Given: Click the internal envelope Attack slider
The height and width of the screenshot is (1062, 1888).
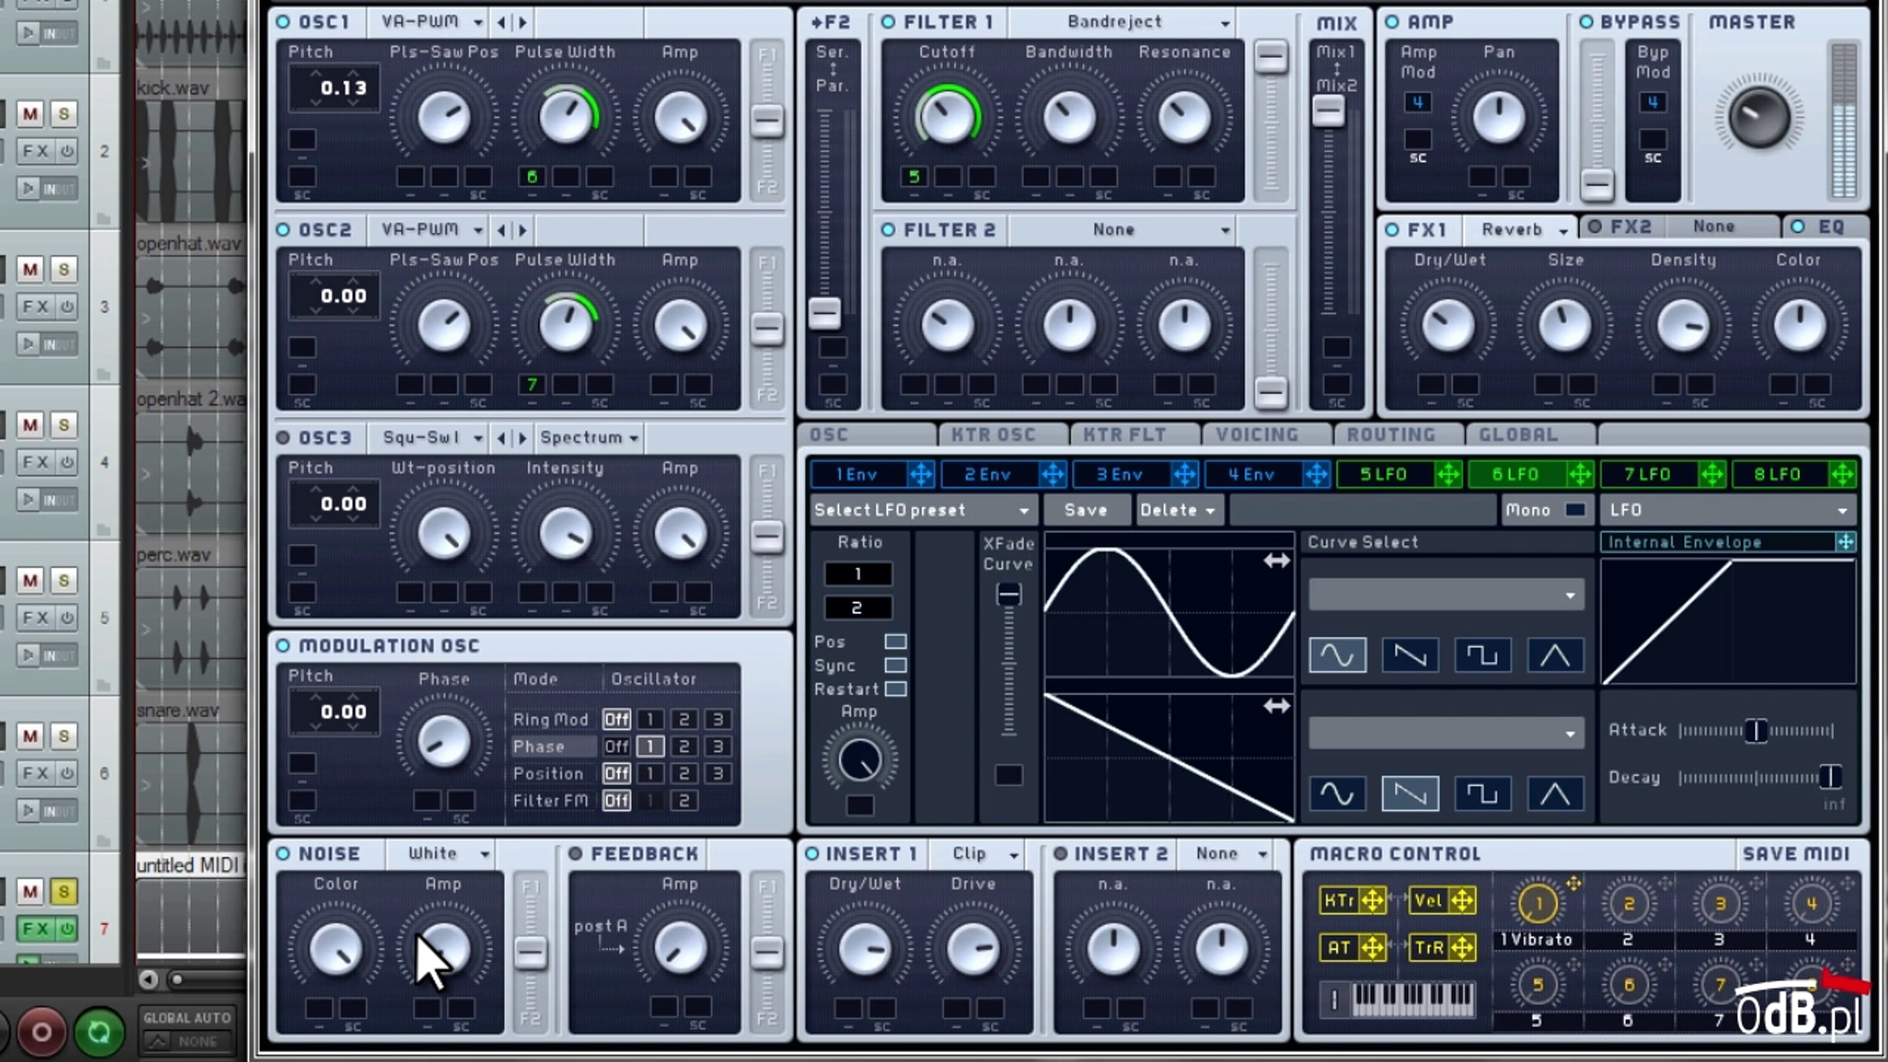Looking at the screenshot, I should pos(1756,731).
